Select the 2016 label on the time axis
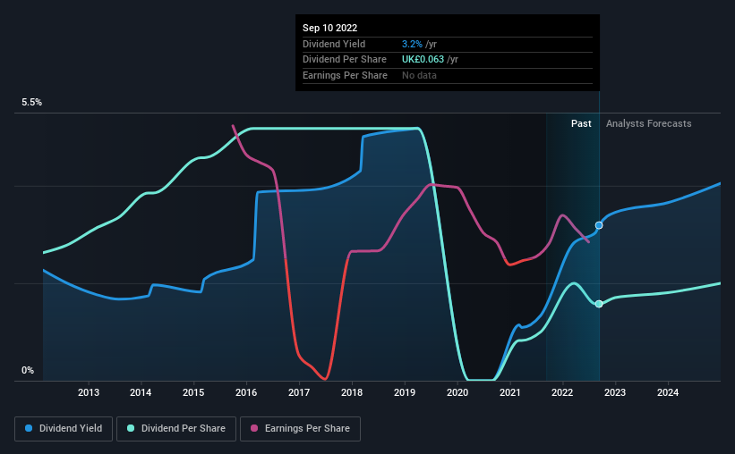This screenshot has width=735, height=454. (246, 392)
